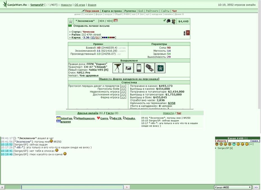Expand Протокол передач денег и предметов

(123, 86)
